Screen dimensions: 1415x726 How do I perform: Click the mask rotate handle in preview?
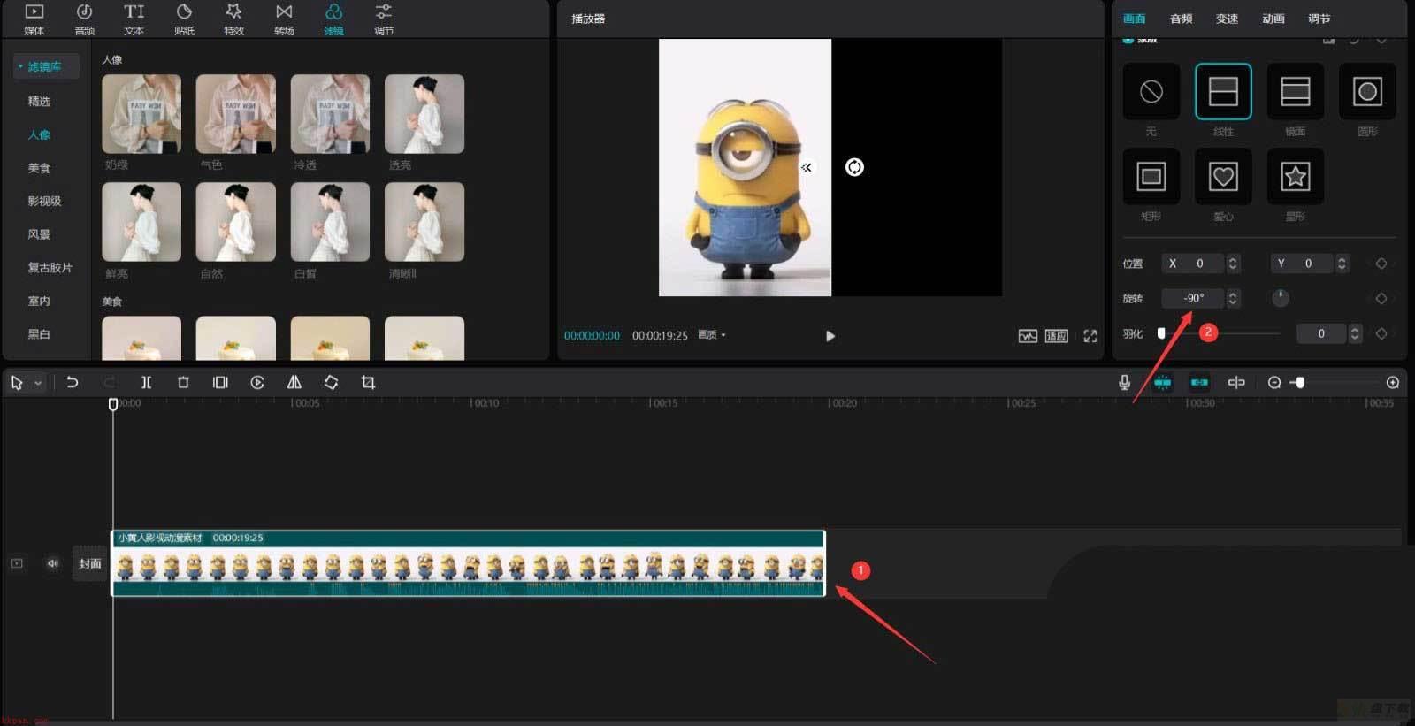click(854, 167)
